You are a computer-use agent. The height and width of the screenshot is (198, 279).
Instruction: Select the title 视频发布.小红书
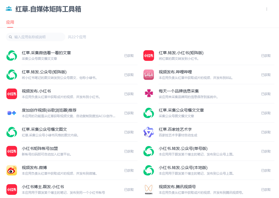click(x=36, y=91)
